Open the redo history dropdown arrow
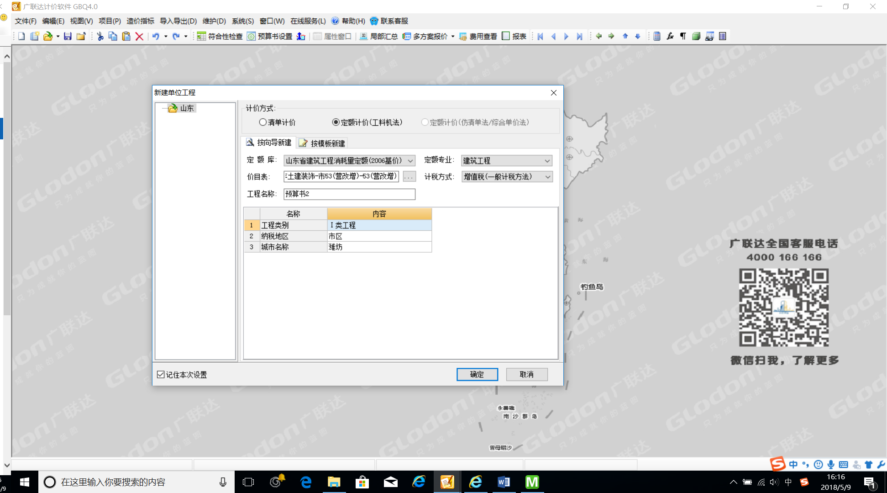The image size is (887, 493). click(x=185, y=37)
